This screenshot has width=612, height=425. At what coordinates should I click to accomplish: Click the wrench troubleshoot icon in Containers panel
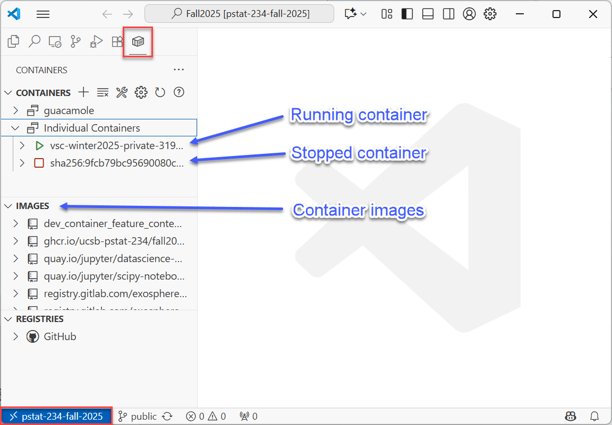tap(122, 92)
